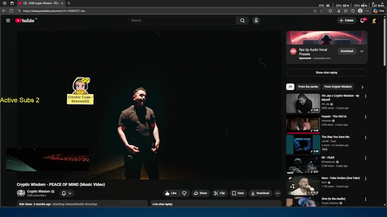Save video to a playlist

click(238, 193)
